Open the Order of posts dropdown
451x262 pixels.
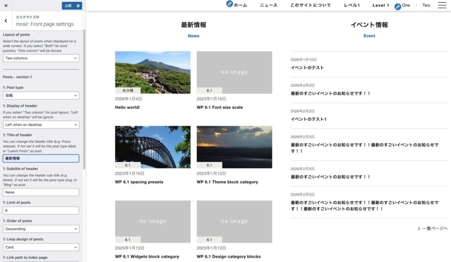coord(41,229)
